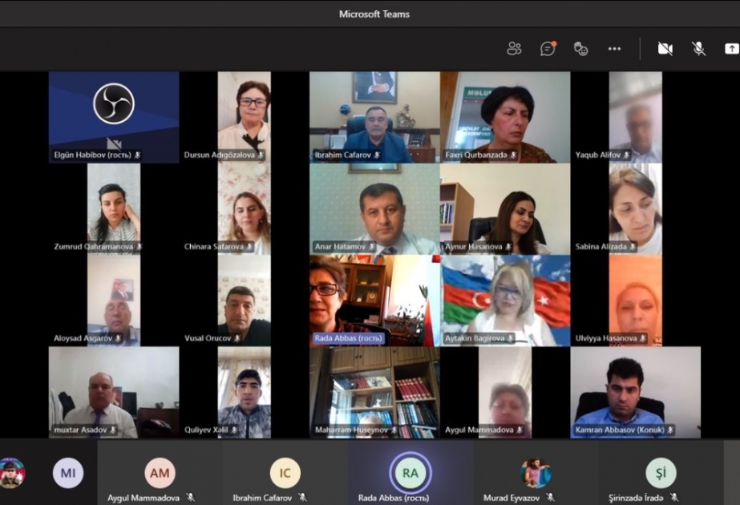Select Anar Hatamov's video tile
Image resolution: width=740 pixels, height=505 pixels.
374,209
